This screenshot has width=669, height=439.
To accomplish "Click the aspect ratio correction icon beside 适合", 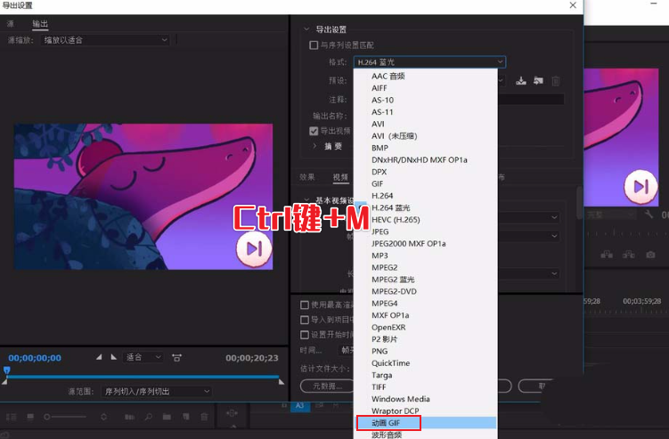I will (x=176, y=357).
